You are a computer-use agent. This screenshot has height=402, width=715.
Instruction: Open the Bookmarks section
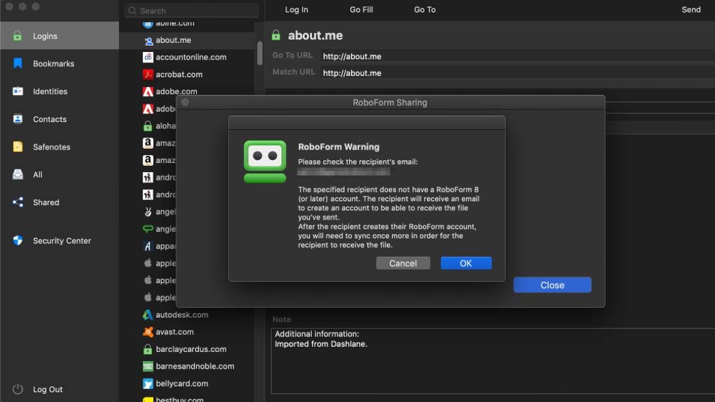pyautogui.click(x=53, y=63)
